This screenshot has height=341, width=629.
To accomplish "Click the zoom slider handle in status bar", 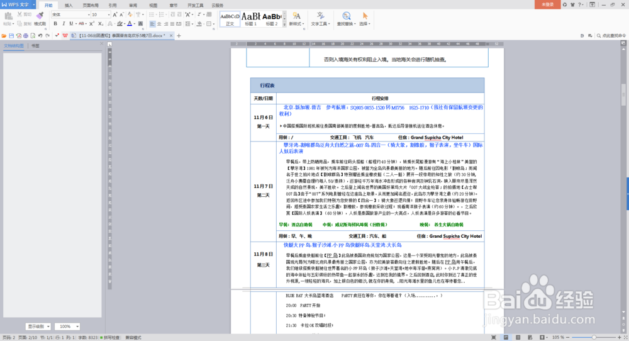I will click(x=594, y=337).
